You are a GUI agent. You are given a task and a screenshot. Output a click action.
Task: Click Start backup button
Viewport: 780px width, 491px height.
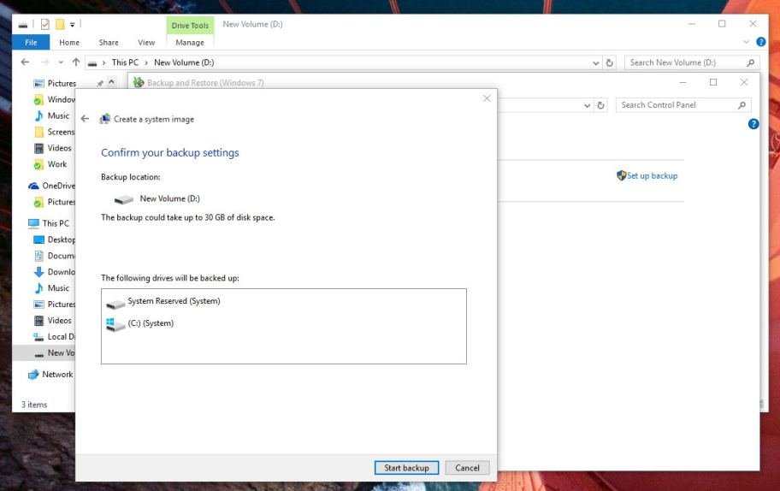406,468
